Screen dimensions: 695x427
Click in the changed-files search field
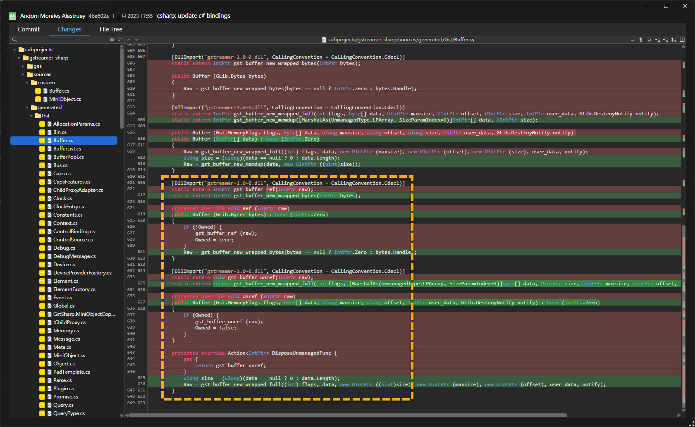(62, 40)
